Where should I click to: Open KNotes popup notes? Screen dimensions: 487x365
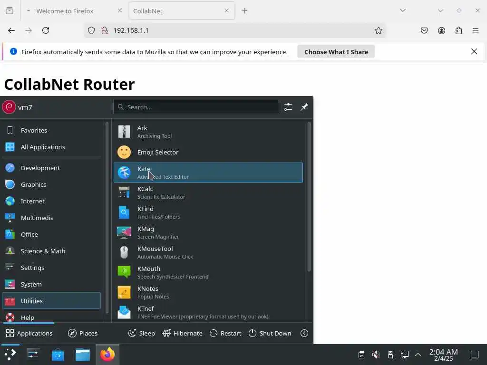click(x=208, y=292)
